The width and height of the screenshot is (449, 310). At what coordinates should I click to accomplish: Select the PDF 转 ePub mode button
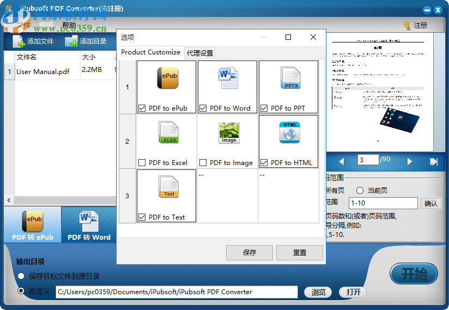(33, 225)
